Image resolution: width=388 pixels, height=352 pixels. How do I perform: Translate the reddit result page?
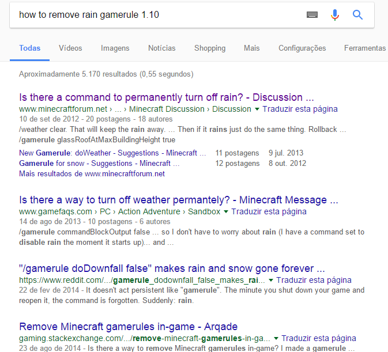pyautogui.click(x=314, y=280)
